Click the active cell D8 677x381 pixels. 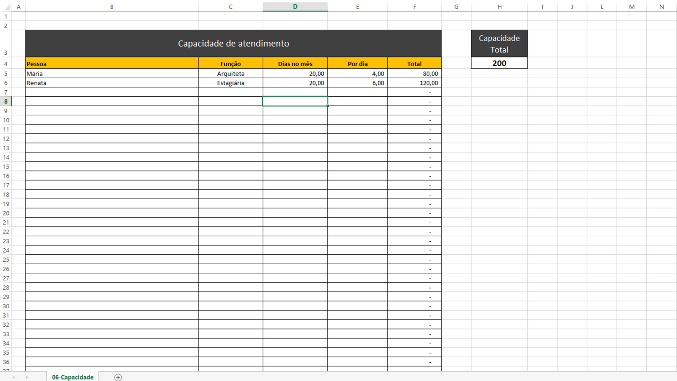click(x=295, y=101)
